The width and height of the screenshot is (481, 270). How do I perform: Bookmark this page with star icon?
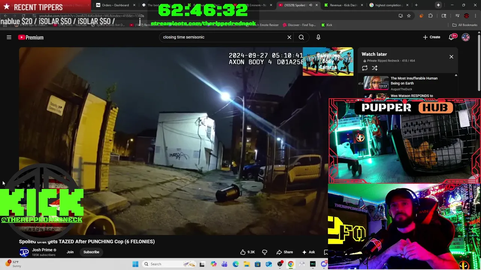(x=409, y=16)
